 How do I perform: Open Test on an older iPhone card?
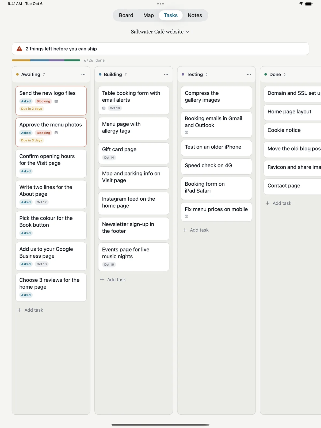click(216, 148)
